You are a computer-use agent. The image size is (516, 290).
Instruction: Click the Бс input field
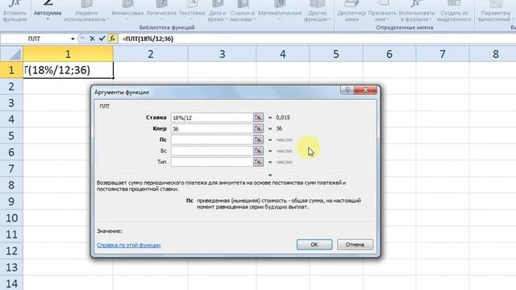211,151
